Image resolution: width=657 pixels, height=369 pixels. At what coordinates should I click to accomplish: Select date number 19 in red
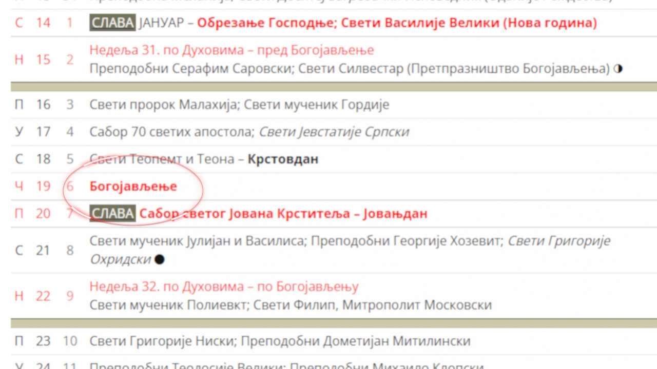point(43,186)
